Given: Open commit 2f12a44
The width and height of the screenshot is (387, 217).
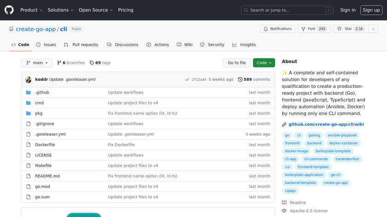Looking at the screenshot, I should tap(199, 80).
